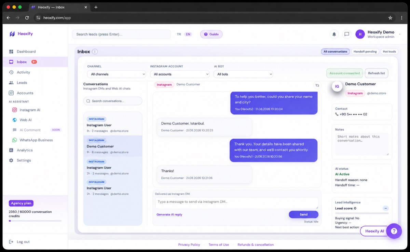Click Generate AI reply link
410x252 pixels.
(169, 215)
